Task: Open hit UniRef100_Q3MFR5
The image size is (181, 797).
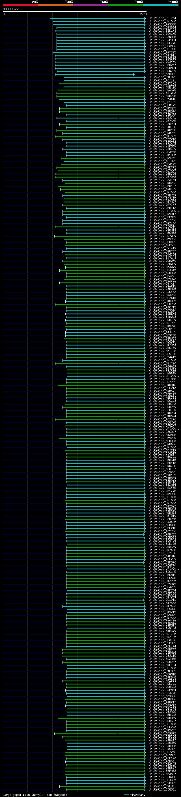Action: [x=162, y=105]
